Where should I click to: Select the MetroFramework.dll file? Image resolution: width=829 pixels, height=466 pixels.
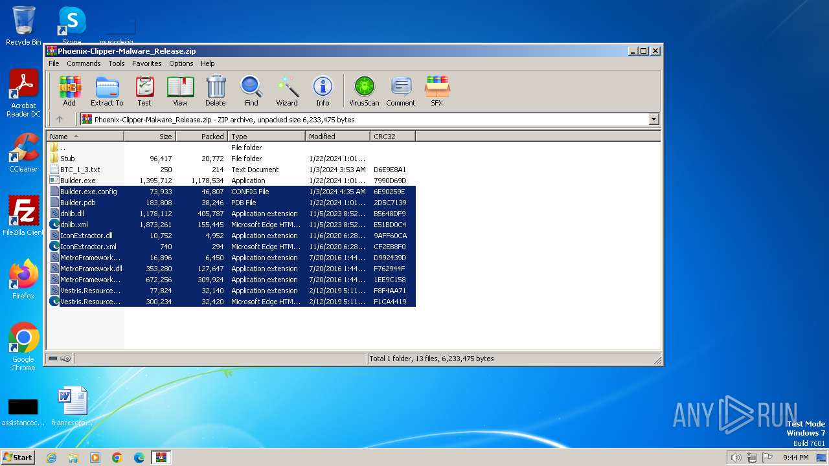coord(231,269)
